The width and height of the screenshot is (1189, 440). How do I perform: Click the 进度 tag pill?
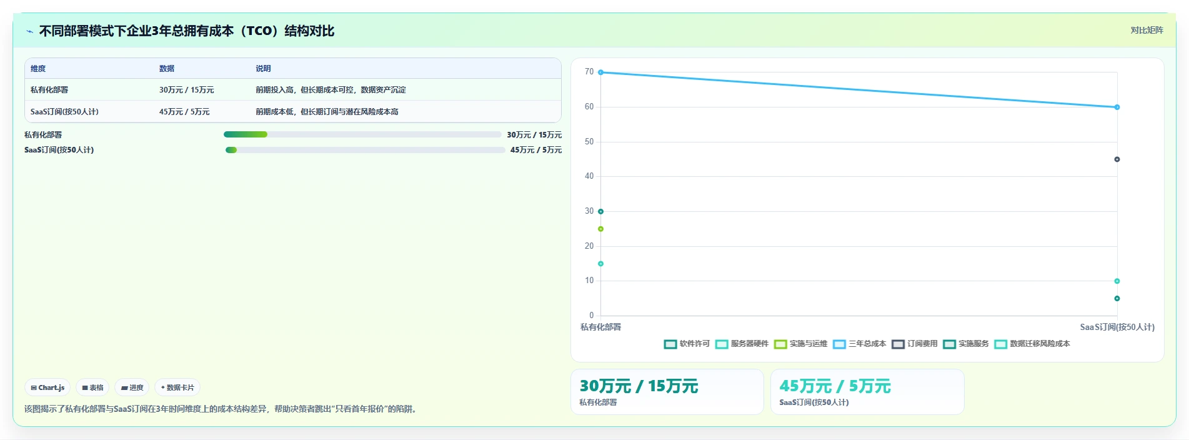coord(132,387)
